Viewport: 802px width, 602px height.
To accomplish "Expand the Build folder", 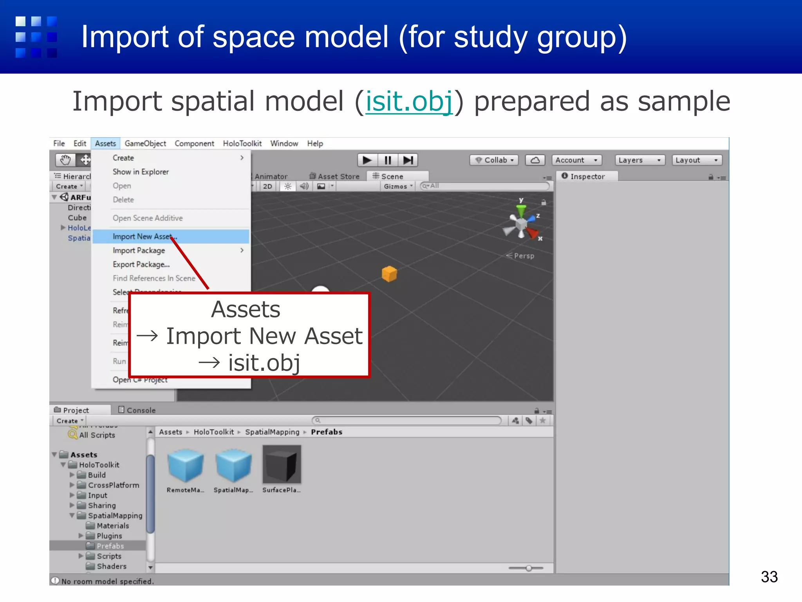I will point(72,475).
